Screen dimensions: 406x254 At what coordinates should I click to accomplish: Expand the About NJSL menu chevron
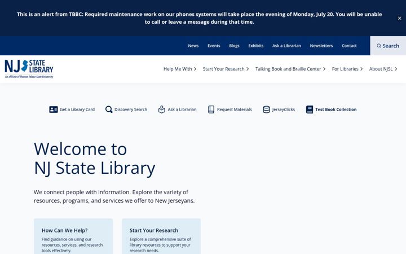tap(396, 69)
